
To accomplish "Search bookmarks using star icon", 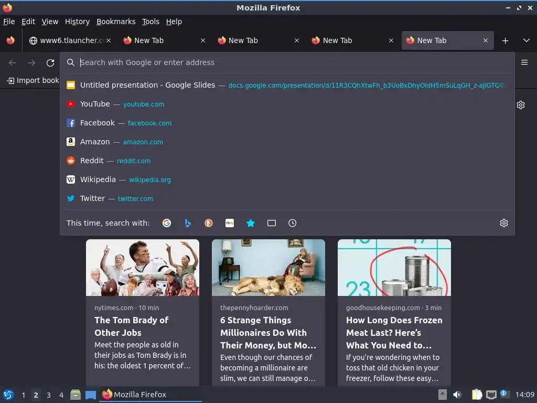I will point(251,223).
